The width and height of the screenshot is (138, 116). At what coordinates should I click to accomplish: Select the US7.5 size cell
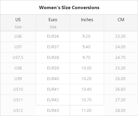[18, 58]
